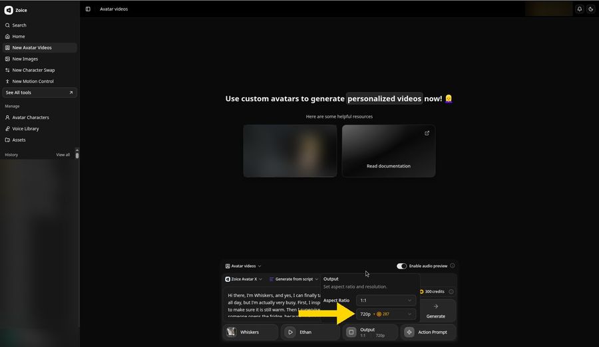This screenshot has width=599, height=347.
Task: Click the 300 credits text
Action: tap(435, 292)
